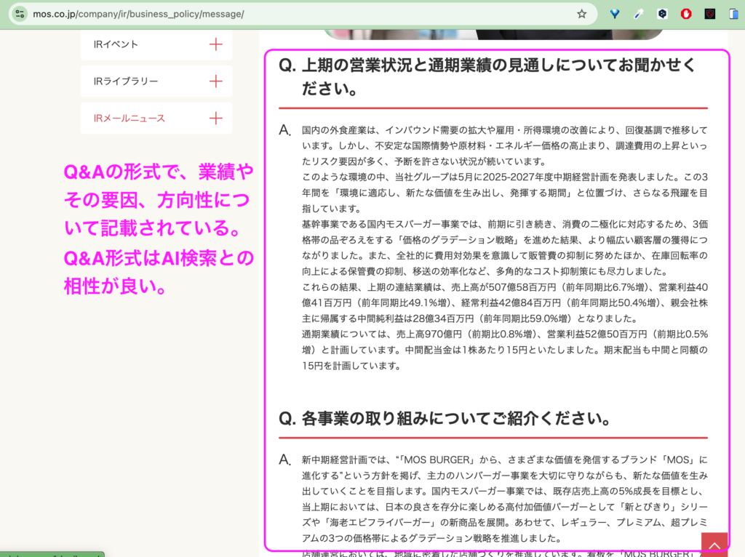This screenshot has height=557, width=745.
Task: Click the heading 各事業の取り組みについてご紹介ください
Action: click(445, 418)
